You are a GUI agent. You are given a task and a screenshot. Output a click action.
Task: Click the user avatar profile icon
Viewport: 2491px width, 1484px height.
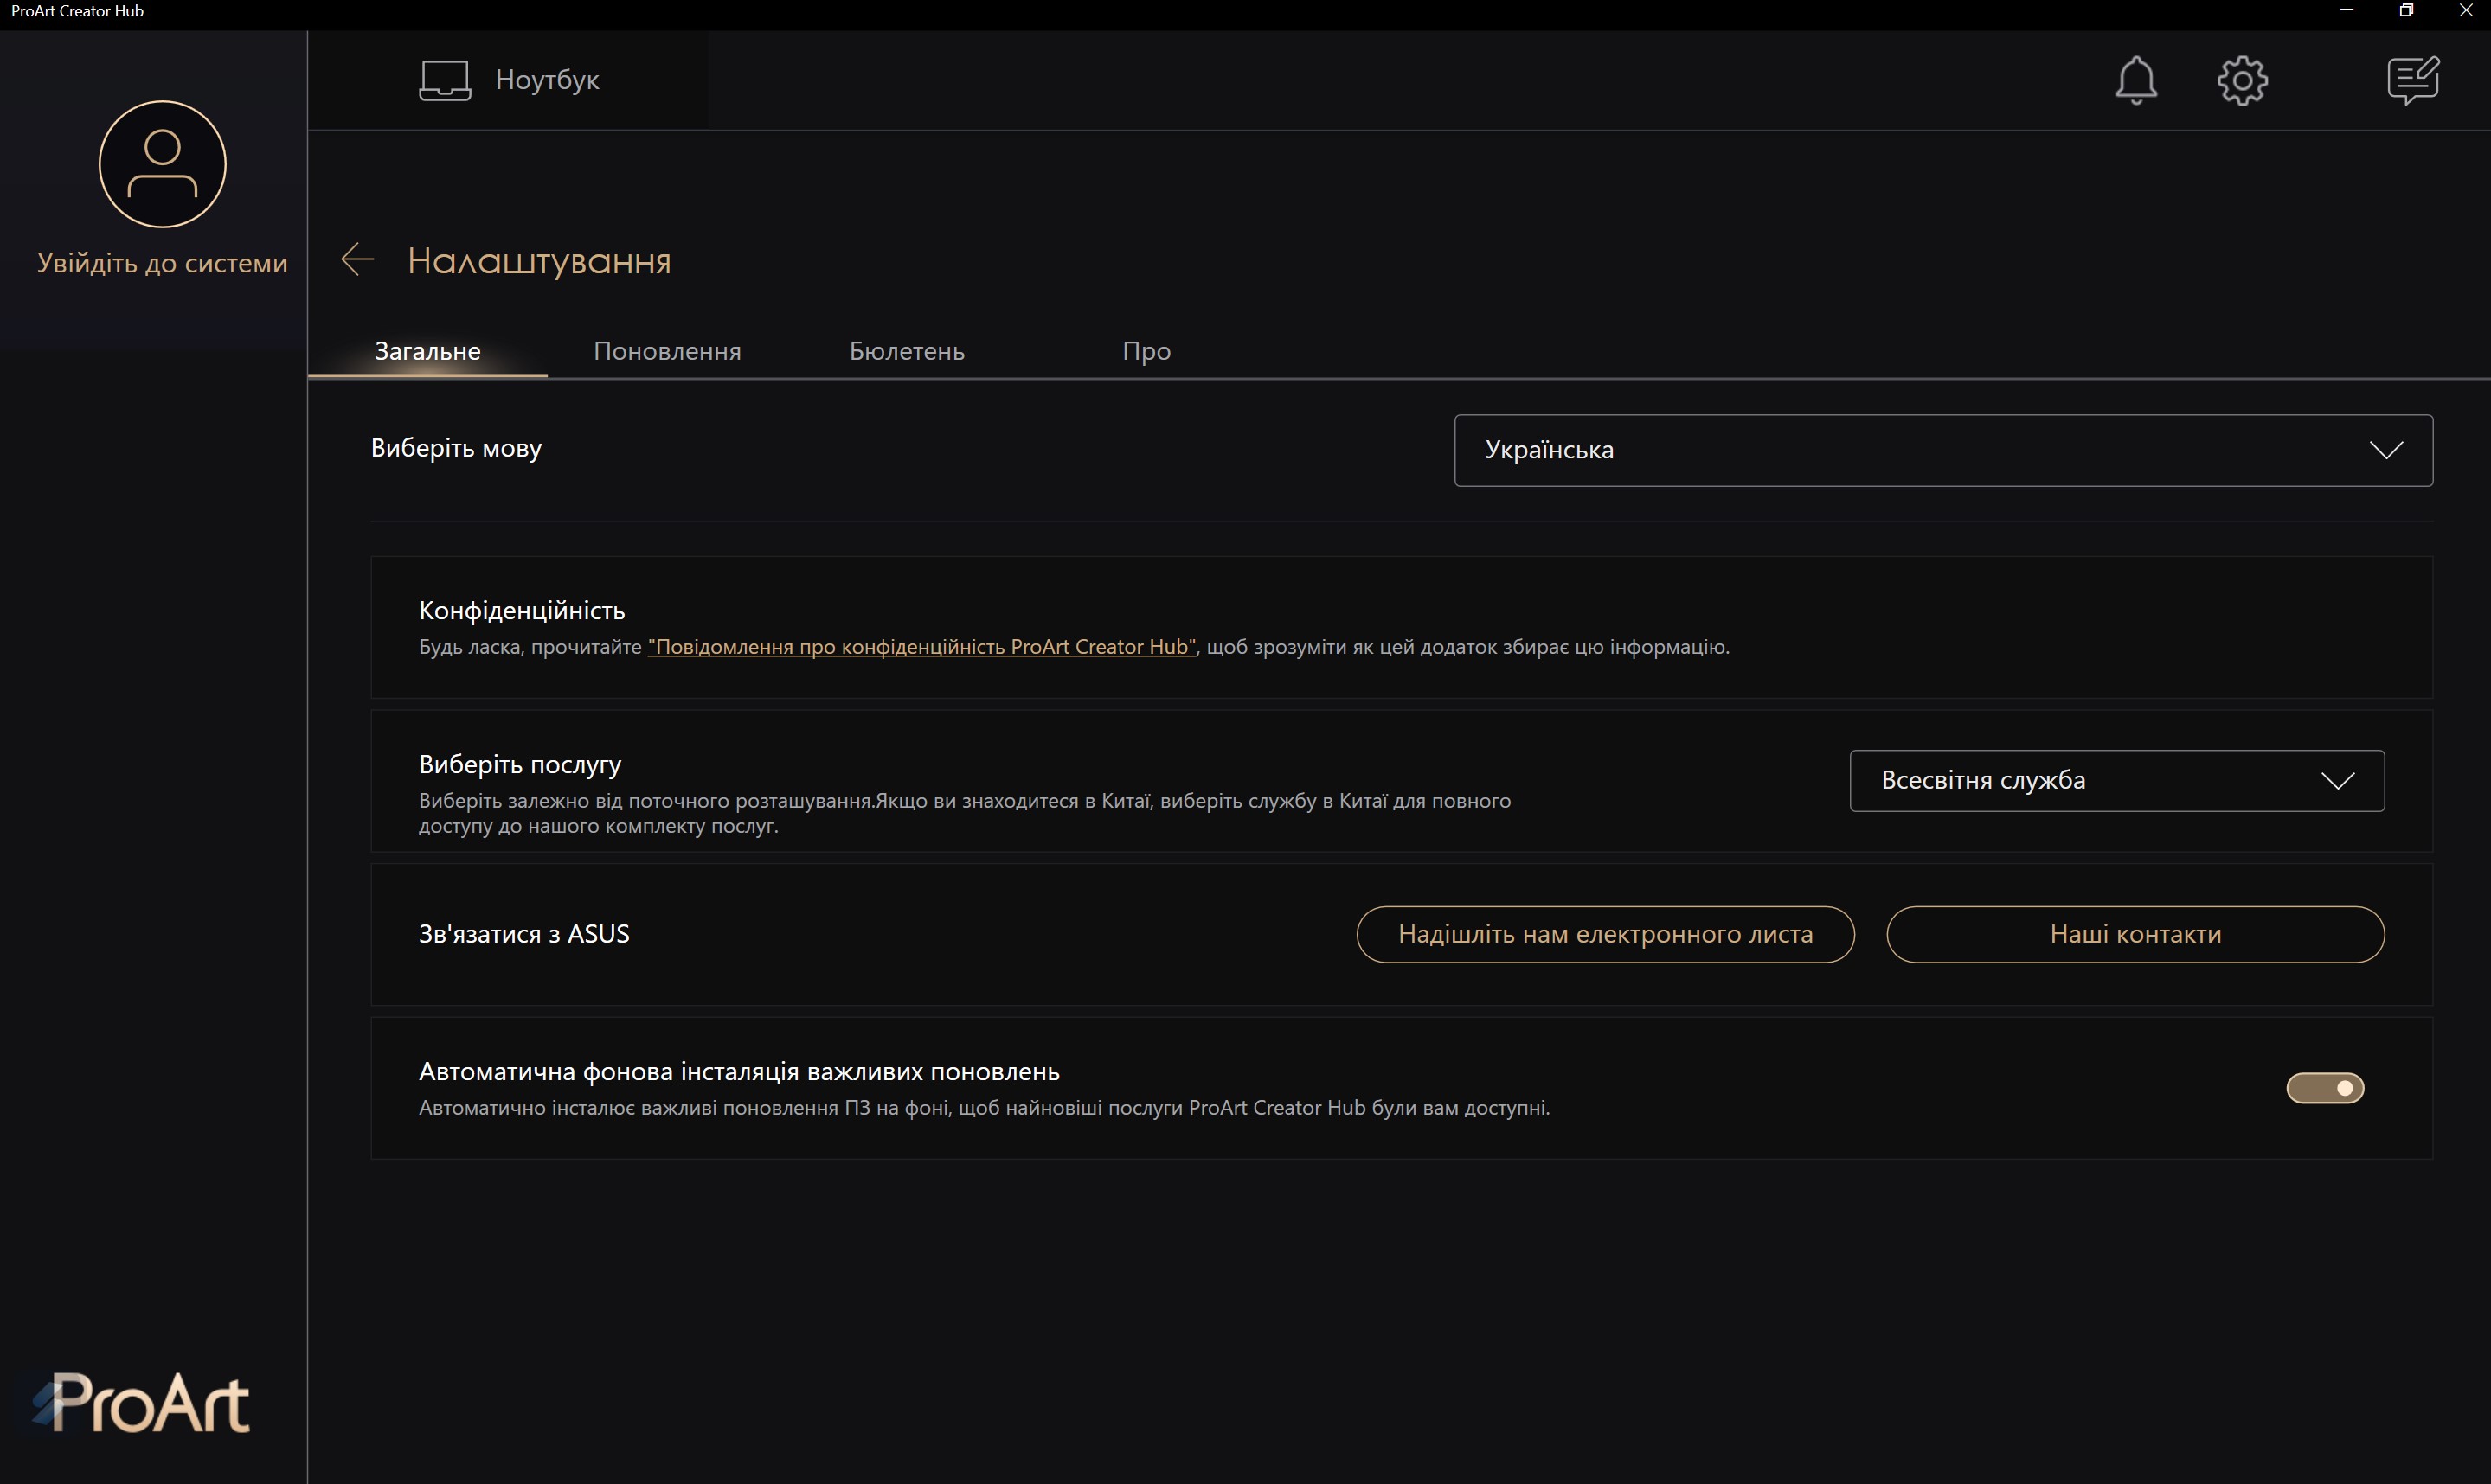click(x=162, y=164)
